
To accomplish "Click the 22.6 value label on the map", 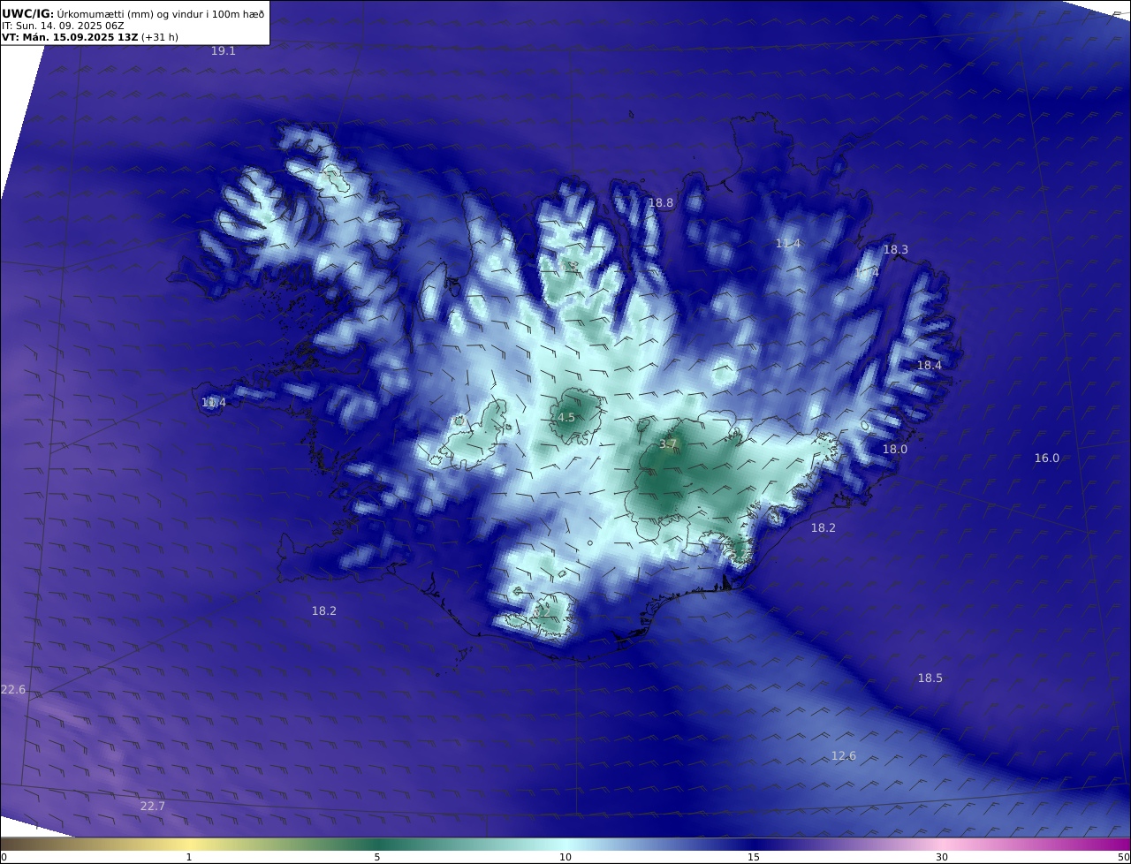I will 13,690.
